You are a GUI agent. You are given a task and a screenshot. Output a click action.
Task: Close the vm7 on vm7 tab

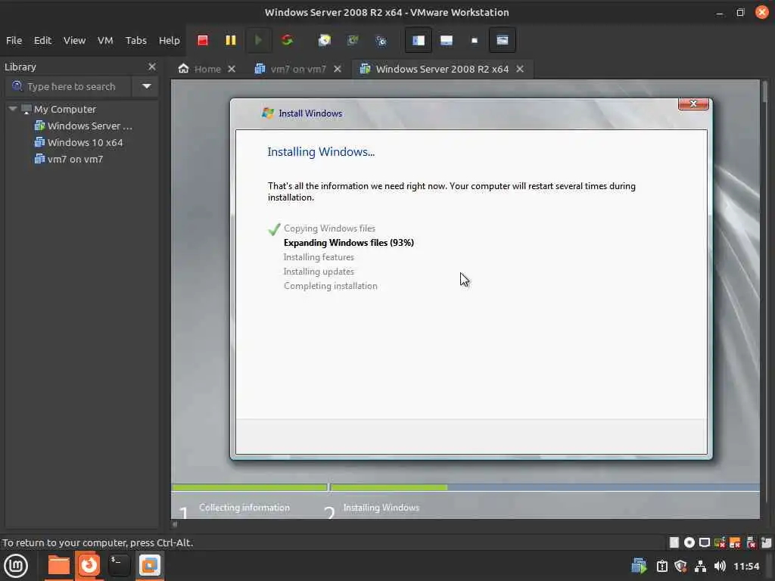337,69
